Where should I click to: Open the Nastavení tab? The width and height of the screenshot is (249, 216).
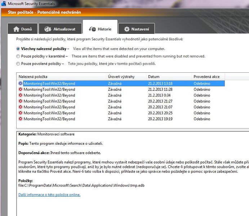[136, 30]
